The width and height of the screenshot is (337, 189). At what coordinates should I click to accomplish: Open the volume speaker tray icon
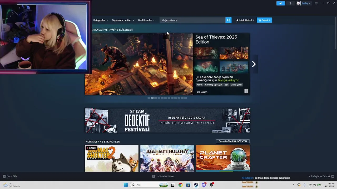[314, 185]
